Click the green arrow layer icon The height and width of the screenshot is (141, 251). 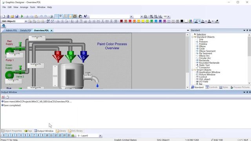pyautogui.click(x=73, y=136)
